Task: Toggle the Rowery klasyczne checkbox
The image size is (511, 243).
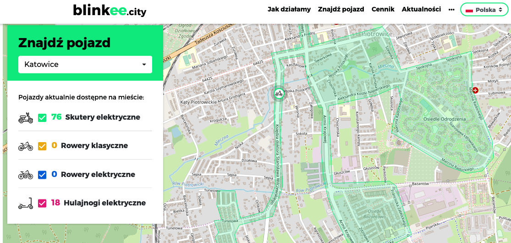Action: 42,146
